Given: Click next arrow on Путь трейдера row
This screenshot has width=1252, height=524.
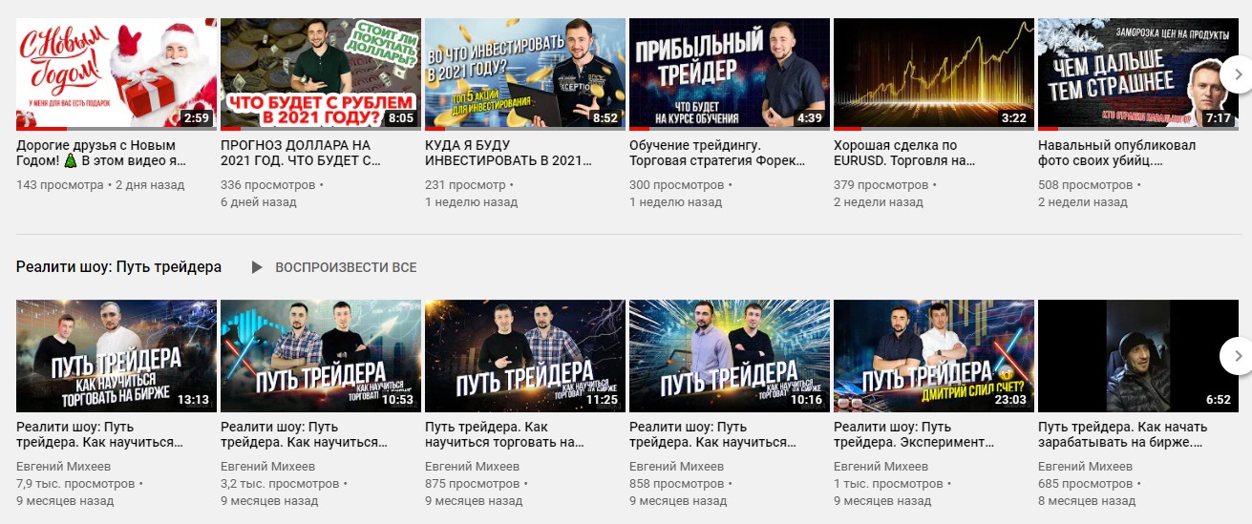Looking at the screenshot, I should tap(1237, 356).
